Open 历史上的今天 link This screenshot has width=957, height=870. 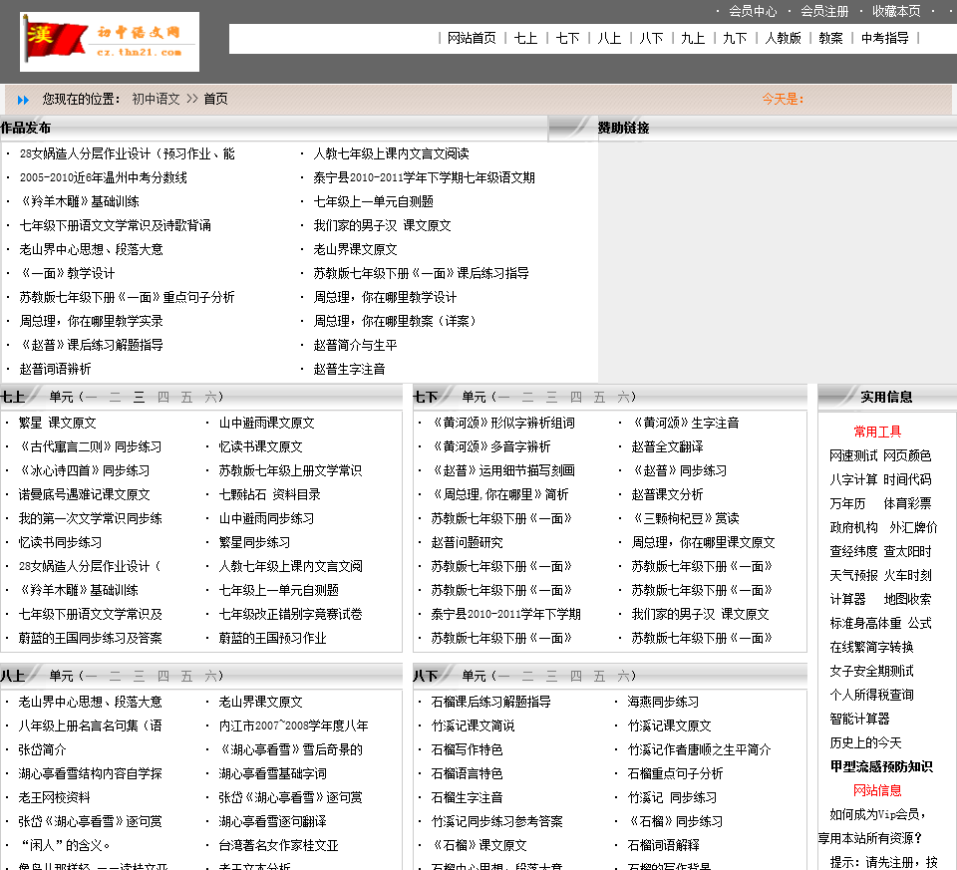pos(865,742)
